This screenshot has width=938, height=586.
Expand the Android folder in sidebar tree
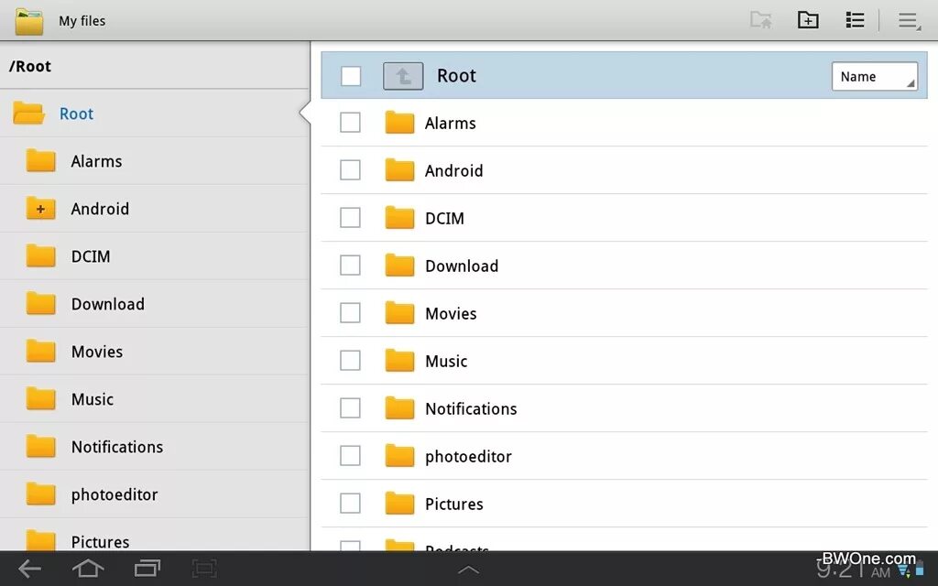40,209
